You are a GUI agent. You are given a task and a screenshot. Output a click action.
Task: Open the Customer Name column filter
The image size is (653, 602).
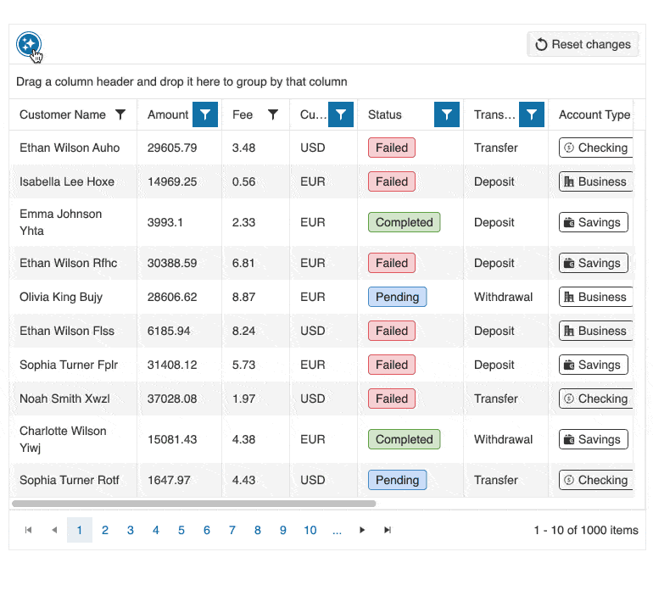pos(120,114)
